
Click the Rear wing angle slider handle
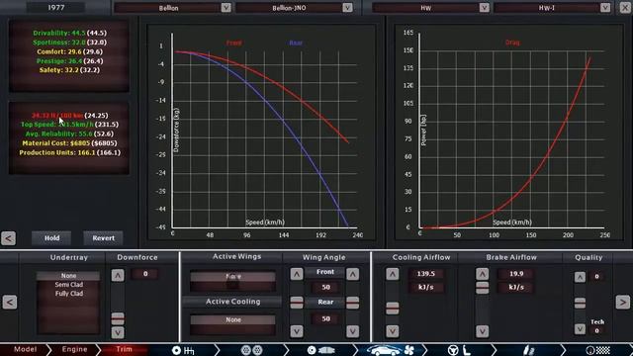[352, 303]
